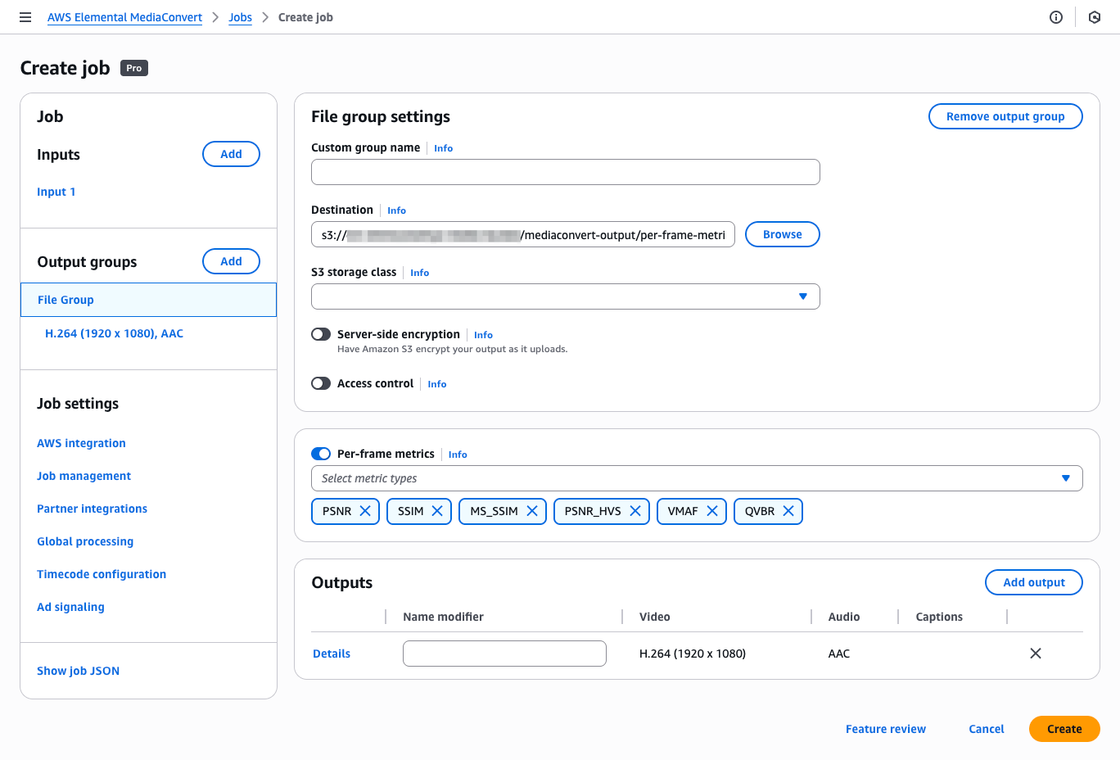The width and height of the screenshot is (1120, 760).
Task: Remove the MS_SSIM metric tag
Action: 532,511
